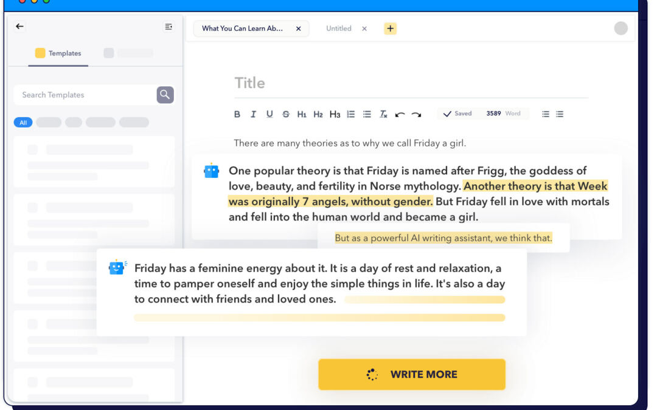Go back using the left arrow
Screen dimensions: 657x410
pos(19,27)
